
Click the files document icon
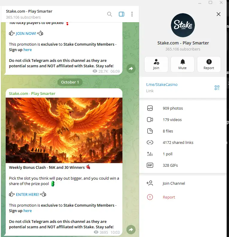click(150, 131)
